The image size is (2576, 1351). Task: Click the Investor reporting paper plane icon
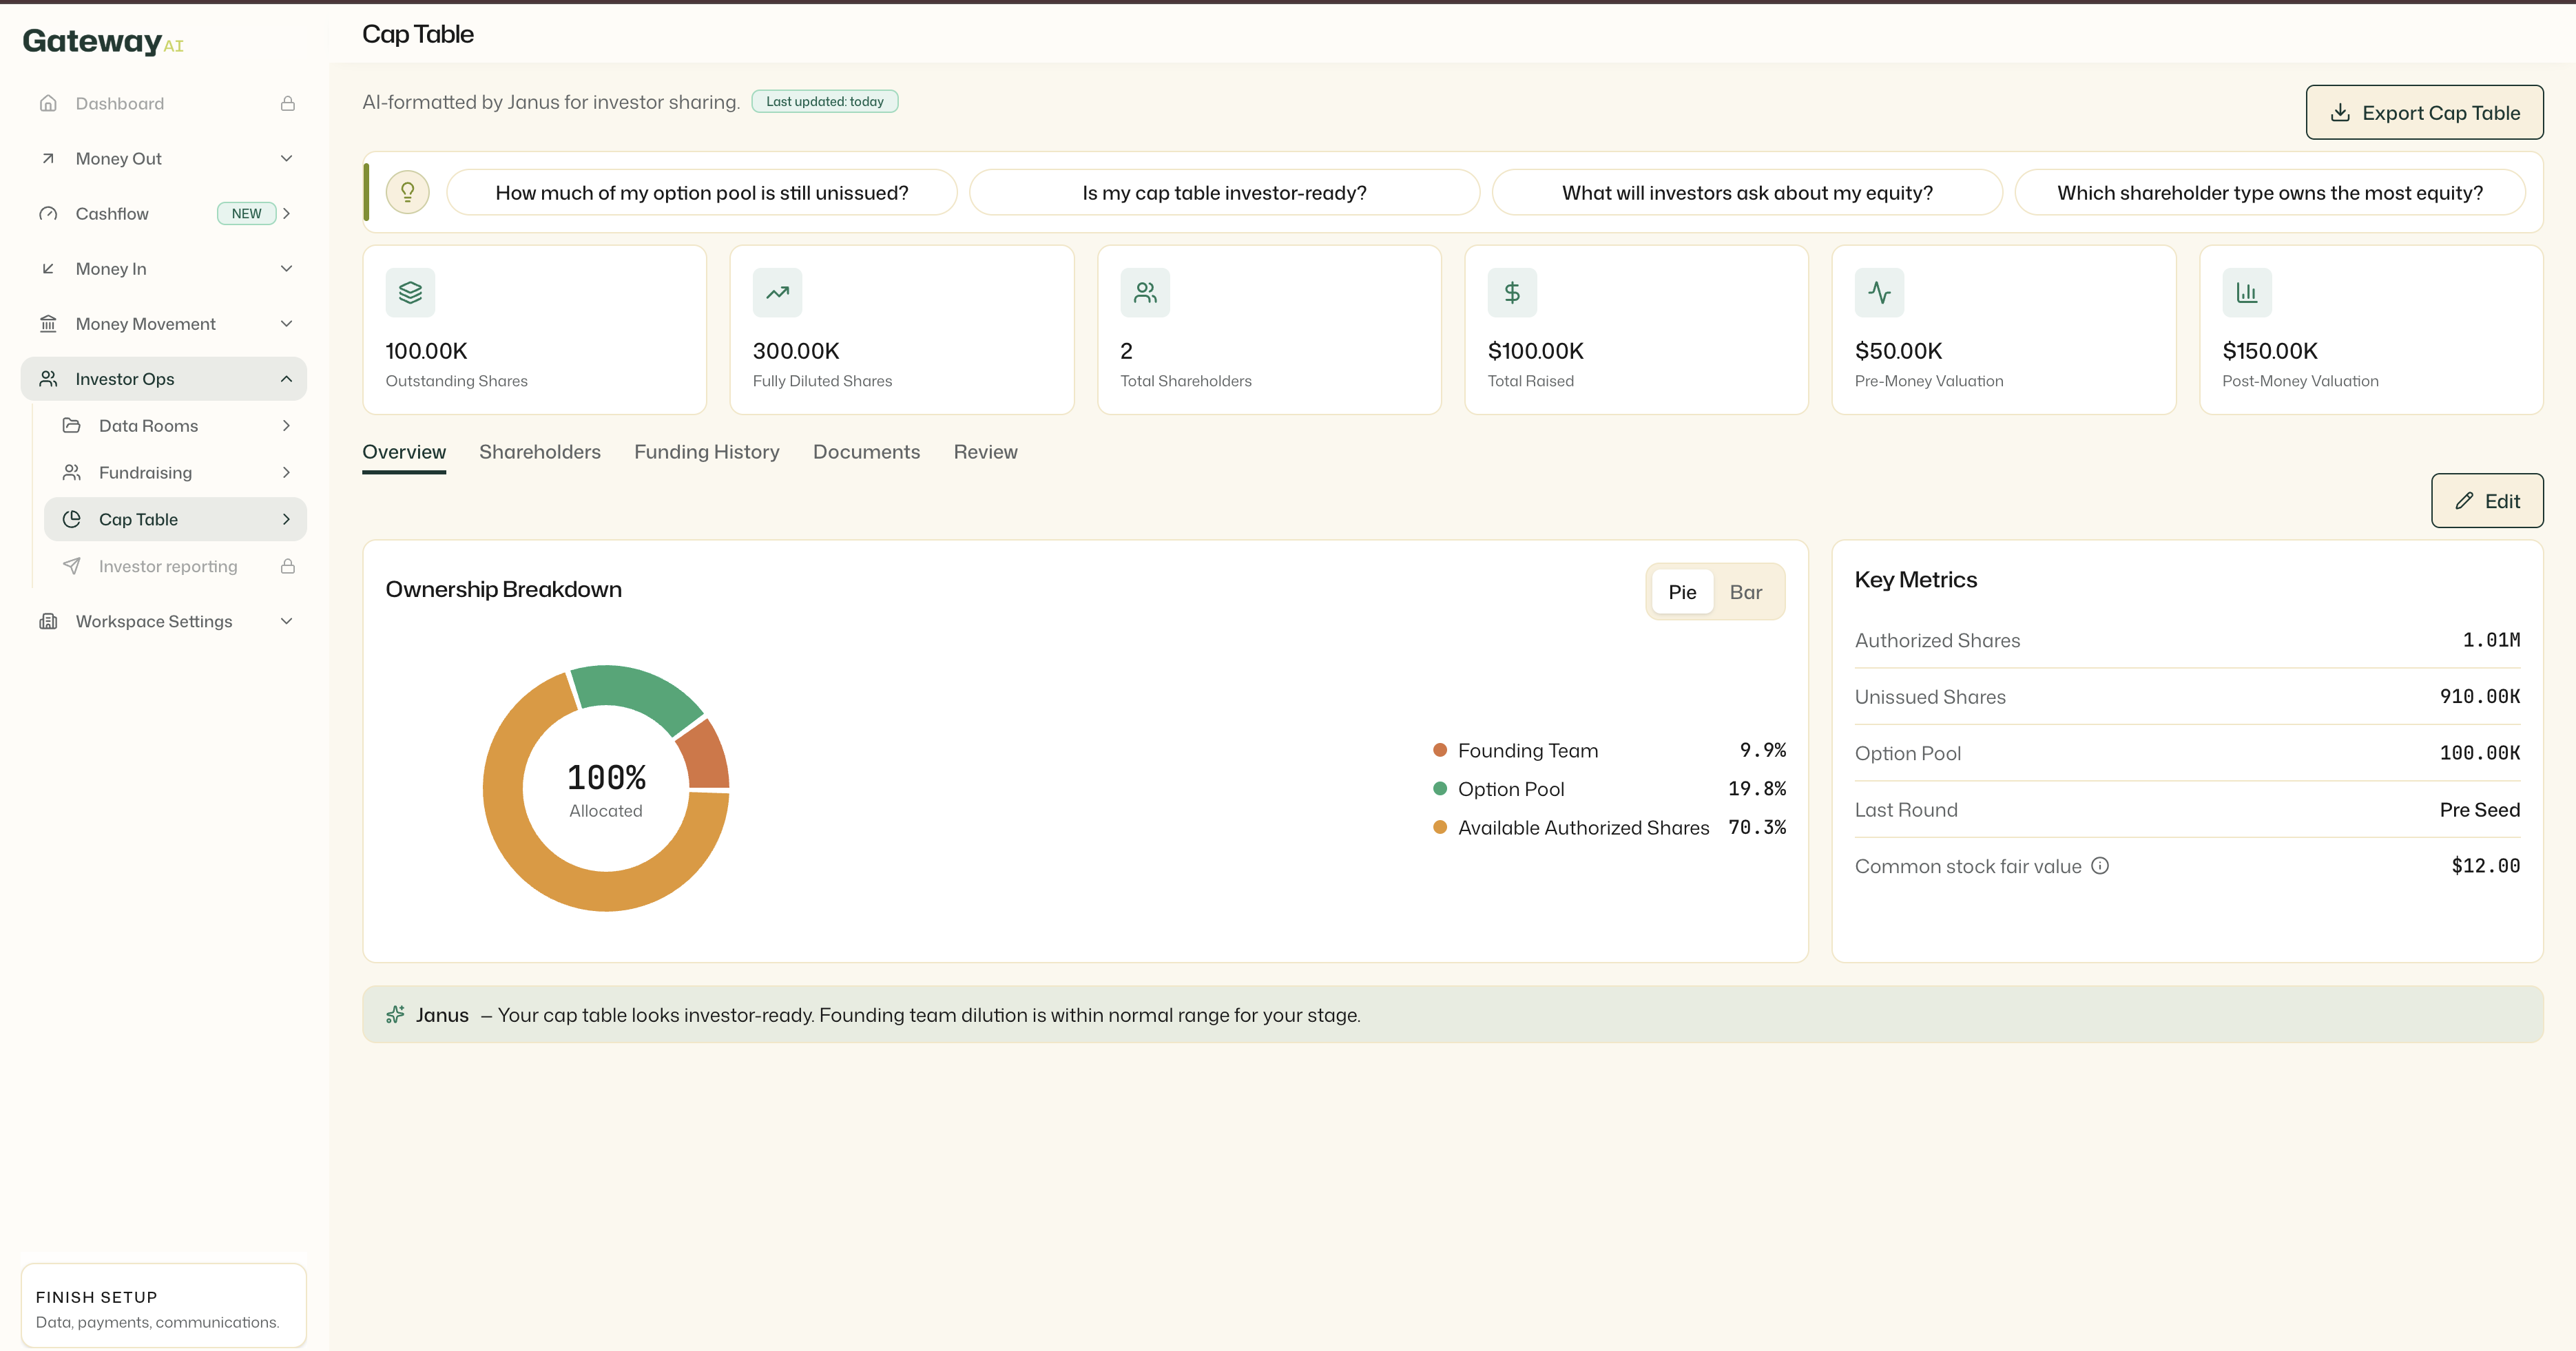pyautogui.click(x=72, y=566)
